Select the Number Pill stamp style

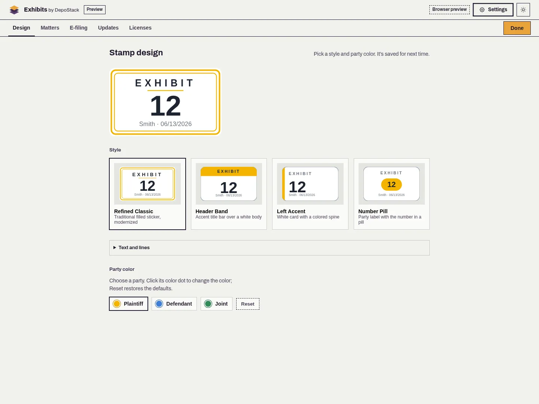click(x=392, y=194)
